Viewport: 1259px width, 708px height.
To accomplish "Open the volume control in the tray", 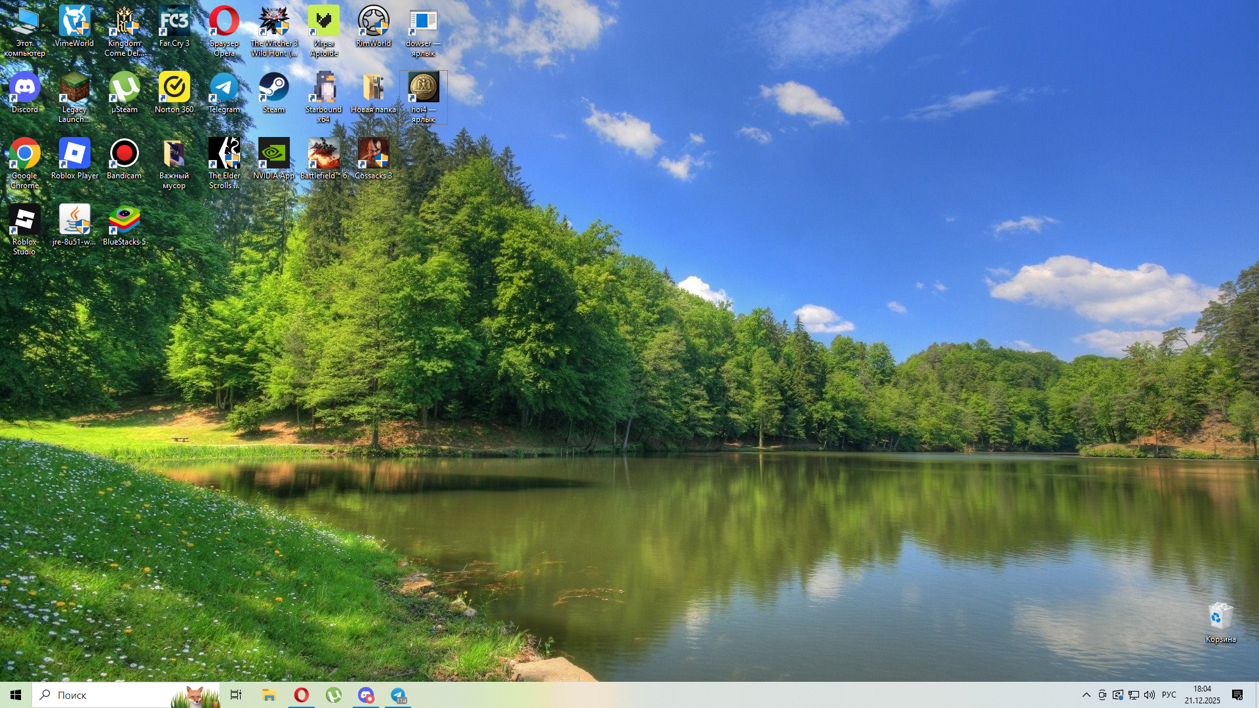I will point(1149,695).
